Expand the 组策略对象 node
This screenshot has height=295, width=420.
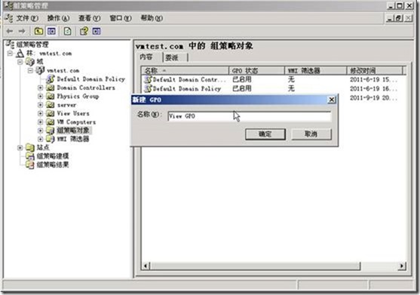click(x=41, y=131)
